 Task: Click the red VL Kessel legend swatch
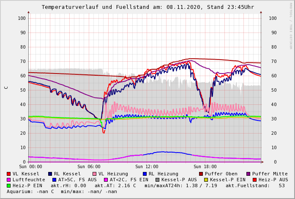(9, 174)
